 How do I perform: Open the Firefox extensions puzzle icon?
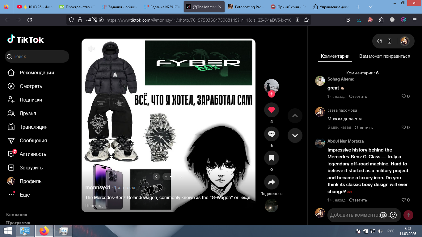(x=381, y=20)
